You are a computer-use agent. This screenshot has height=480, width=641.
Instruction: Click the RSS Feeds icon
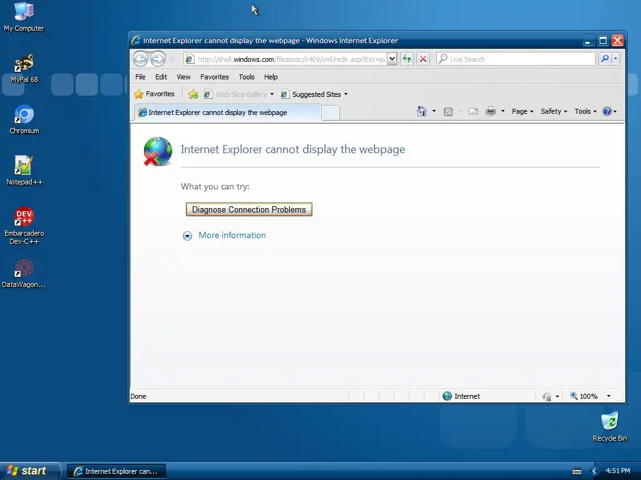pyautogui.click(x=448, y=111)
